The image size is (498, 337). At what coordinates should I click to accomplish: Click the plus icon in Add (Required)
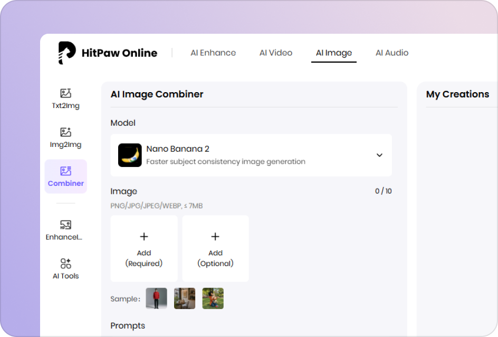tap(144, 236)
